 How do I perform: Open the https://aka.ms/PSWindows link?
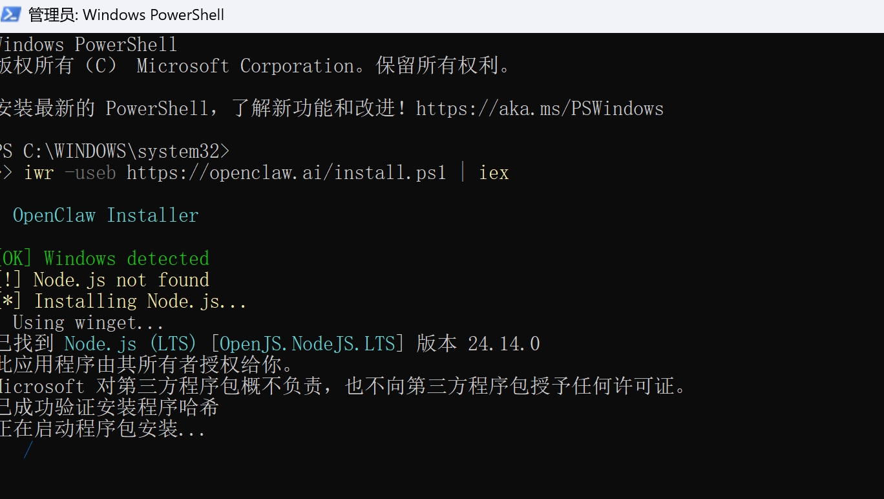[x=540, y=109]
